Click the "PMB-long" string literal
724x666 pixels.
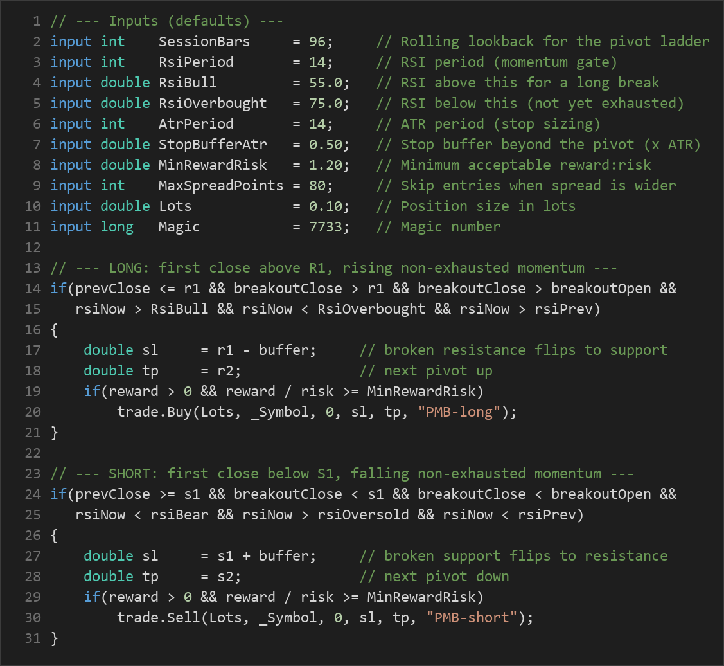pos(459,412)
